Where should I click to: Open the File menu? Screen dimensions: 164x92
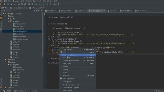tap(1, 1)
